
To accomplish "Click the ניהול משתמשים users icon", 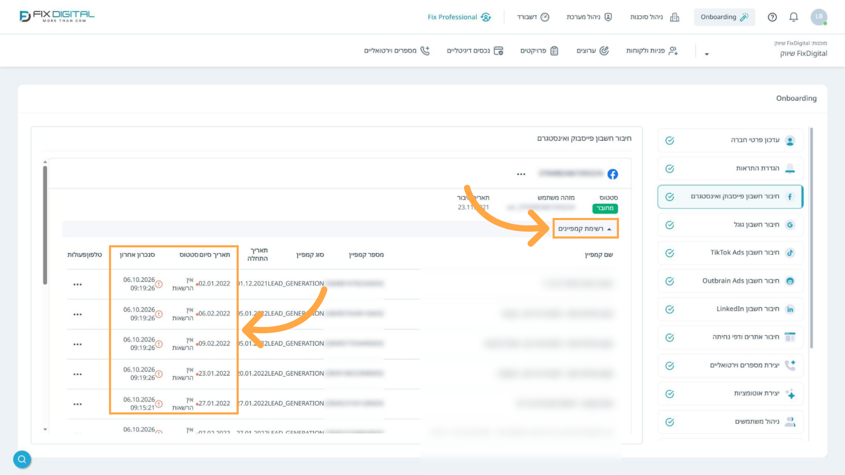I will 790,422.
